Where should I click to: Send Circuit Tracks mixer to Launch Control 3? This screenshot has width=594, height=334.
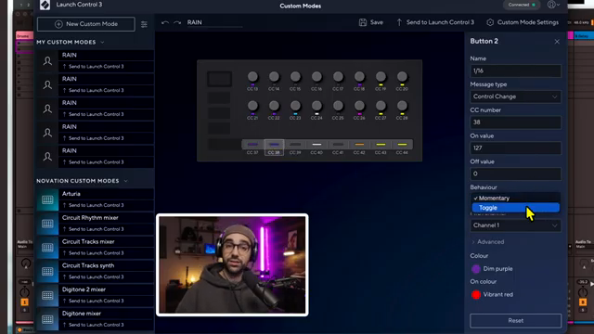(93, 253)
